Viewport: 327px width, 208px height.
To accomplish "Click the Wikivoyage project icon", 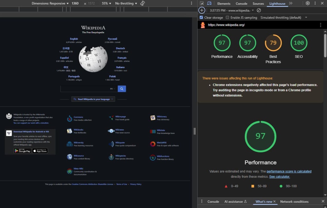I will coord(111,118).
